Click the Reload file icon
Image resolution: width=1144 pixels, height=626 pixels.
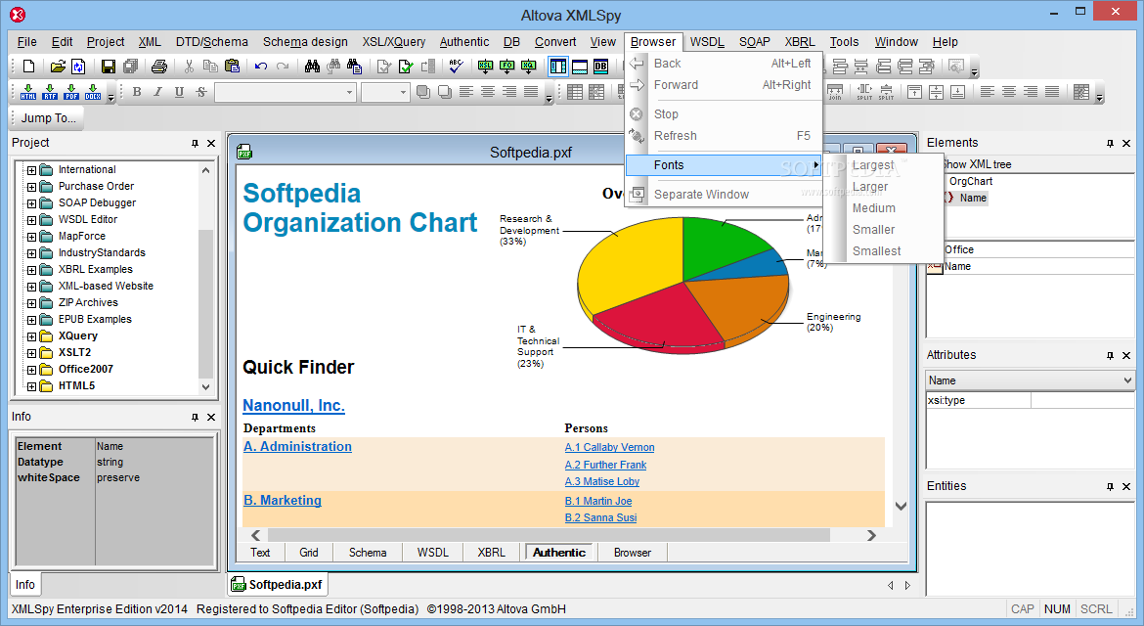coord(78,67)
